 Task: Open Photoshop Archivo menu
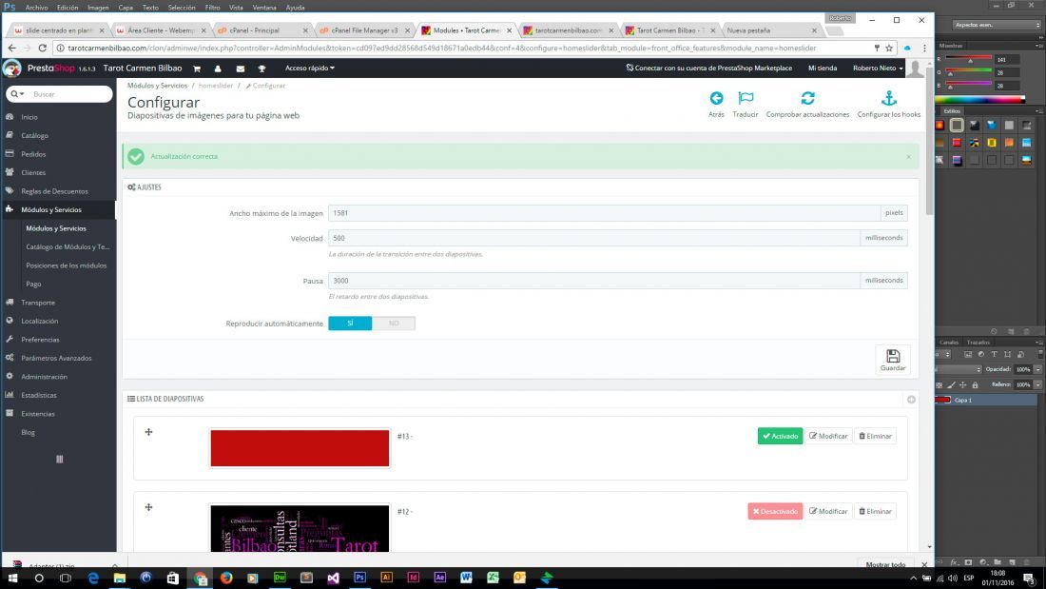coord(36,8)
